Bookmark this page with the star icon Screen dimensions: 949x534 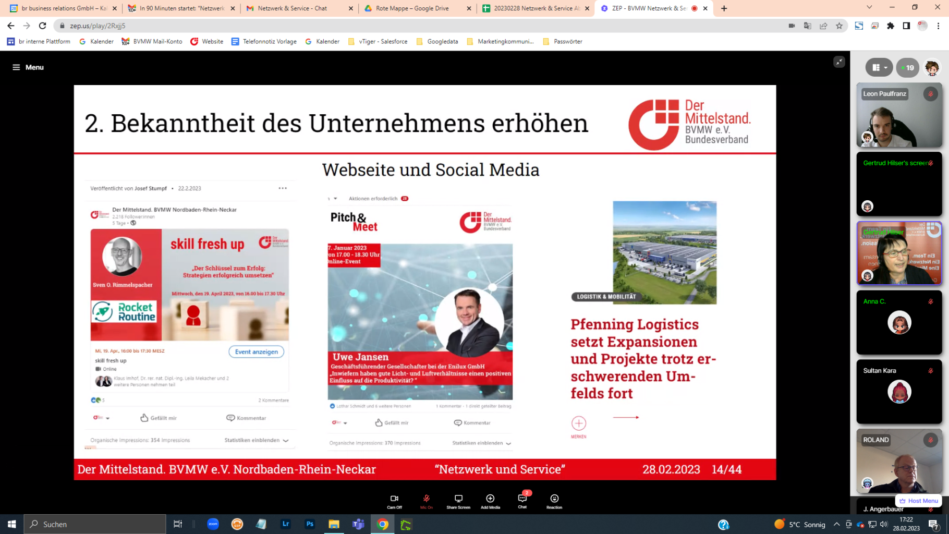(839, 26)
